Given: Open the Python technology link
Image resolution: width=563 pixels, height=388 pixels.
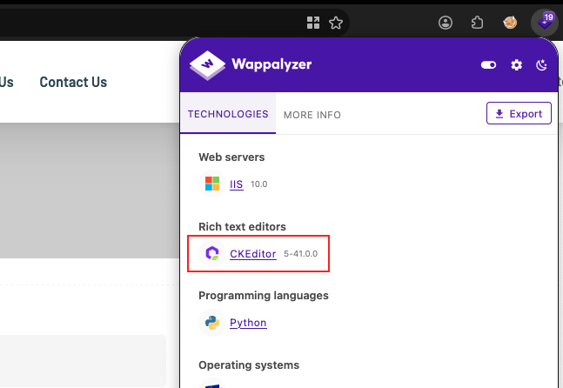Looking at the screenshot, I should point(248,323).
